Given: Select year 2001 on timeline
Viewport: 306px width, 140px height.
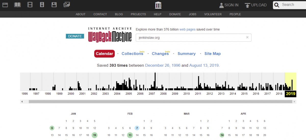Looking at the screenshot, I should (82, 94).
